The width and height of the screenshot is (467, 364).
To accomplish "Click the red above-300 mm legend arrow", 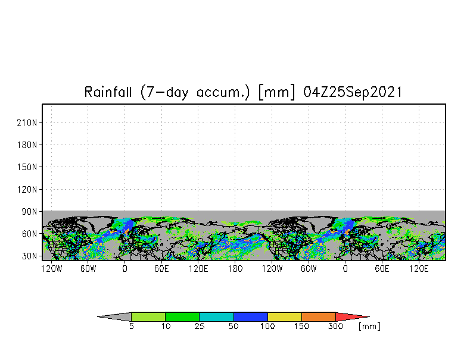I will tap(353, 316).
